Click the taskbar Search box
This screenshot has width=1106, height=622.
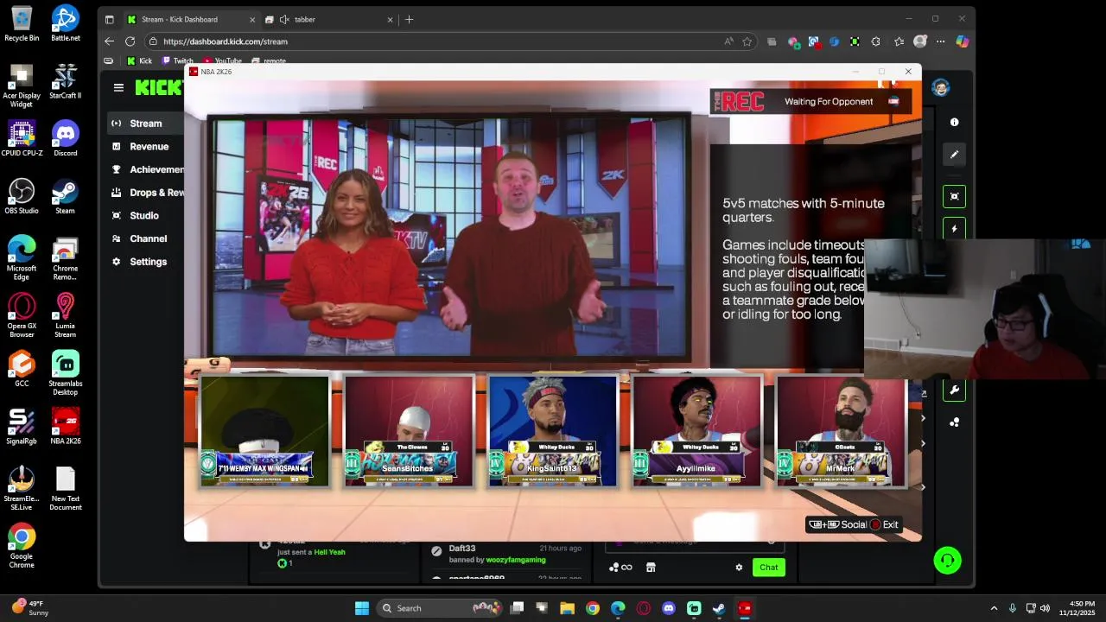[440, 608]
